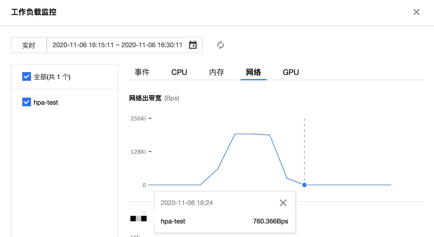Image resolution: width=434 pixels, height=237 pixels.
Task: Click the date range input field
Action: [x=117, y=45]
